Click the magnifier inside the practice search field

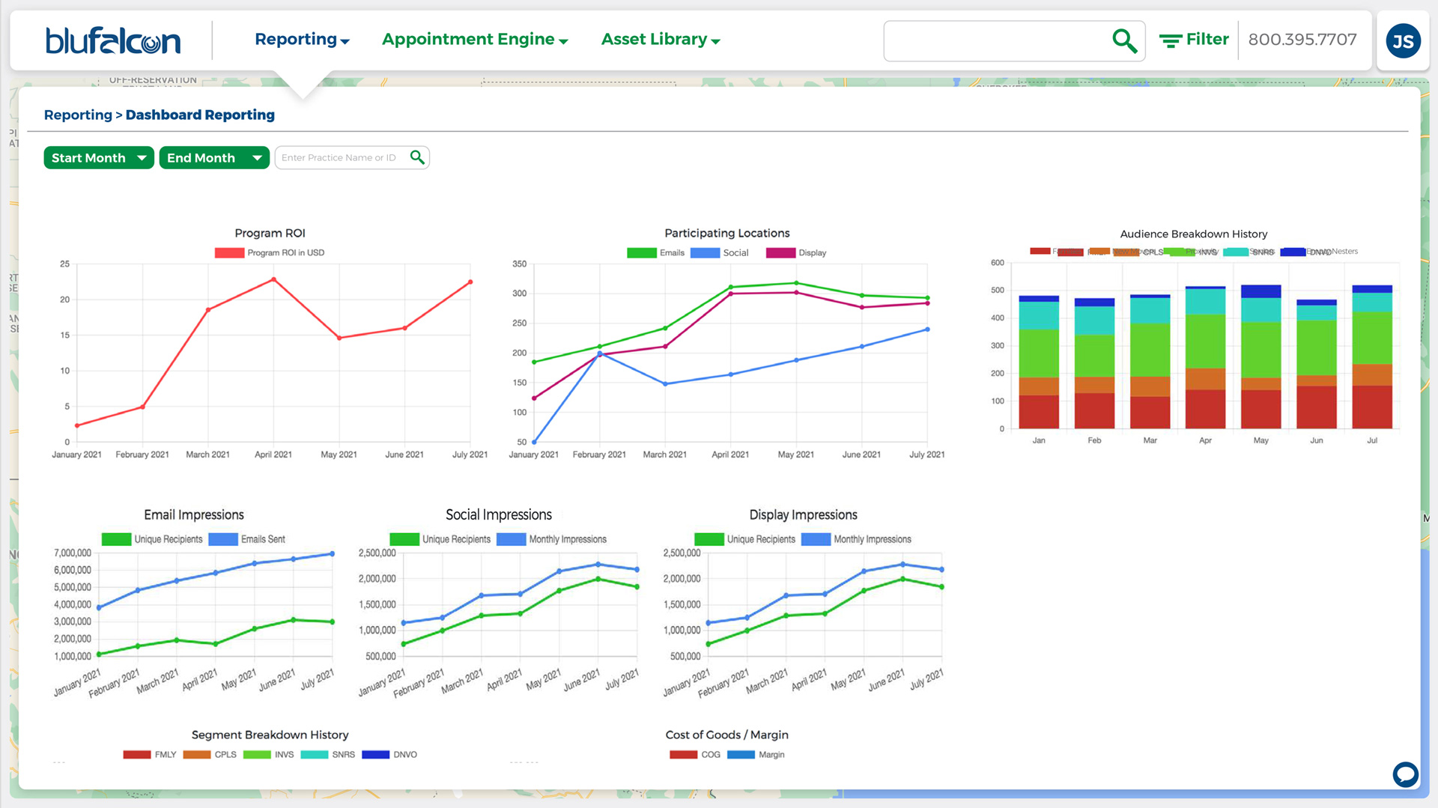417,157
